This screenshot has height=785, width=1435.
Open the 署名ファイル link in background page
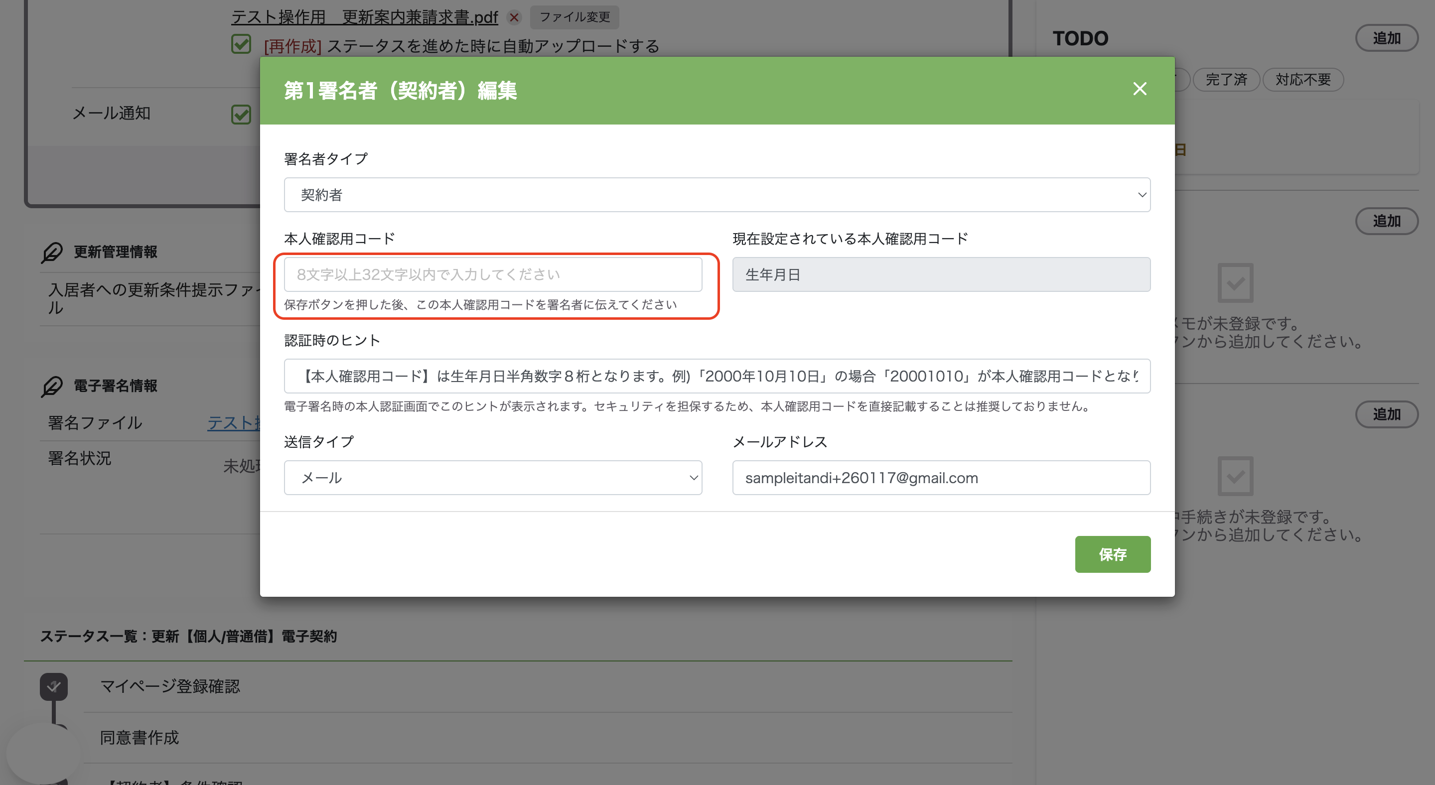pyautogui.click(x=234, y=423)
